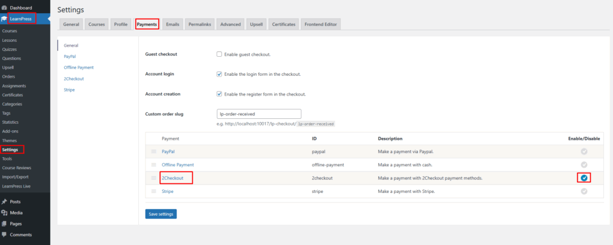Uncheck the login form in checkout option

tap(219, 74)
